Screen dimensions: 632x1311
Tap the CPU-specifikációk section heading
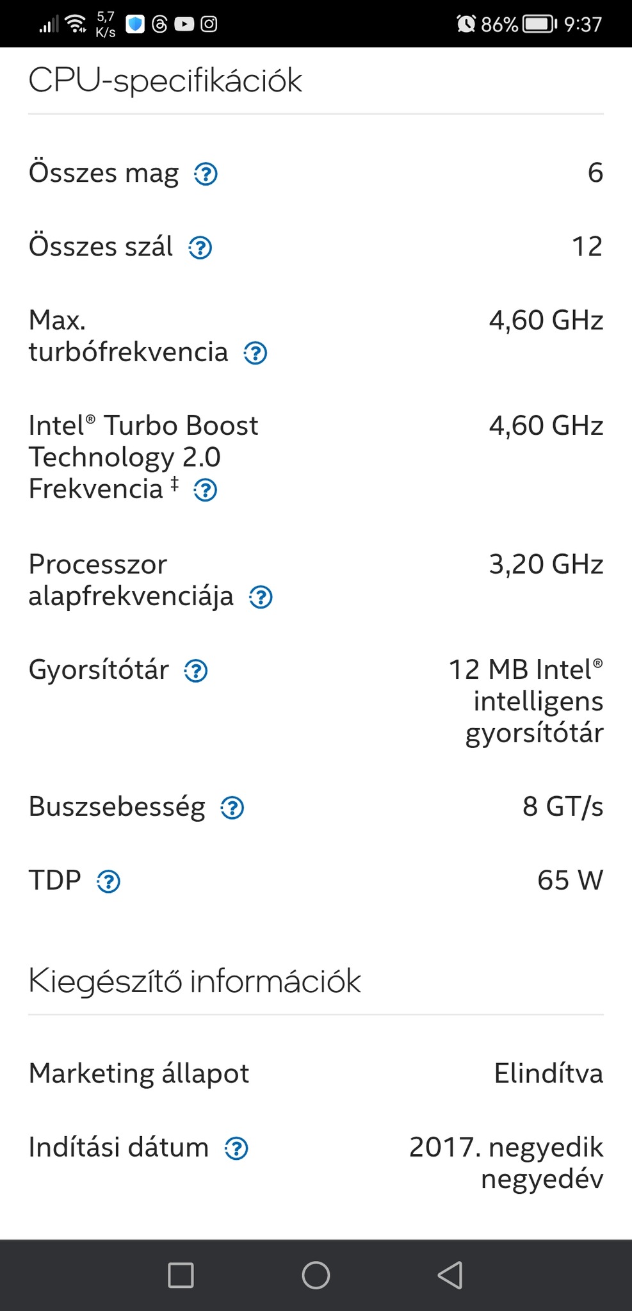(165, 81)
